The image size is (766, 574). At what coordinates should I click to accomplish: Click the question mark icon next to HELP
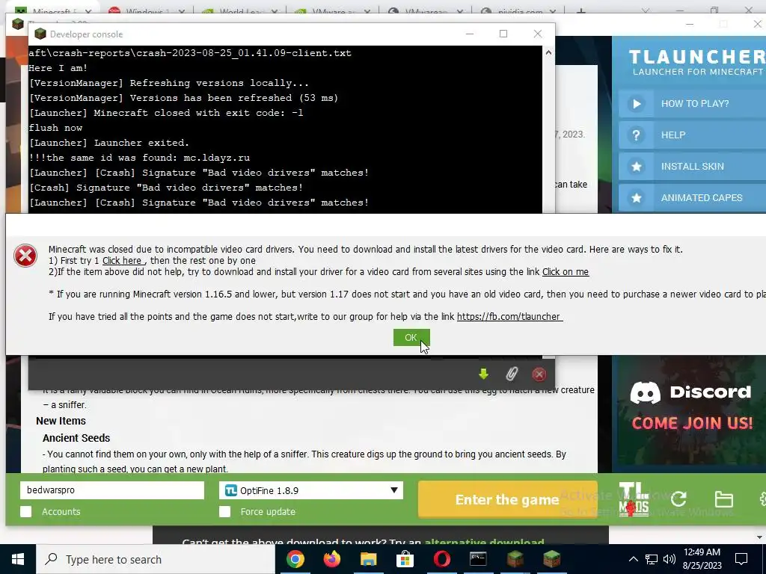click(636, 135)
